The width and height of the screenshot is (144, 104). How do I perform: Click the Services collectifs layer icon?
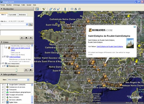pos(7,100)
